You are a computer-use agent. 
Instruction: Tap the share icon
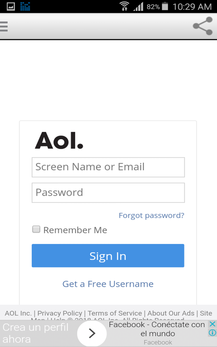pyautogui.click(x=203, y=26)
